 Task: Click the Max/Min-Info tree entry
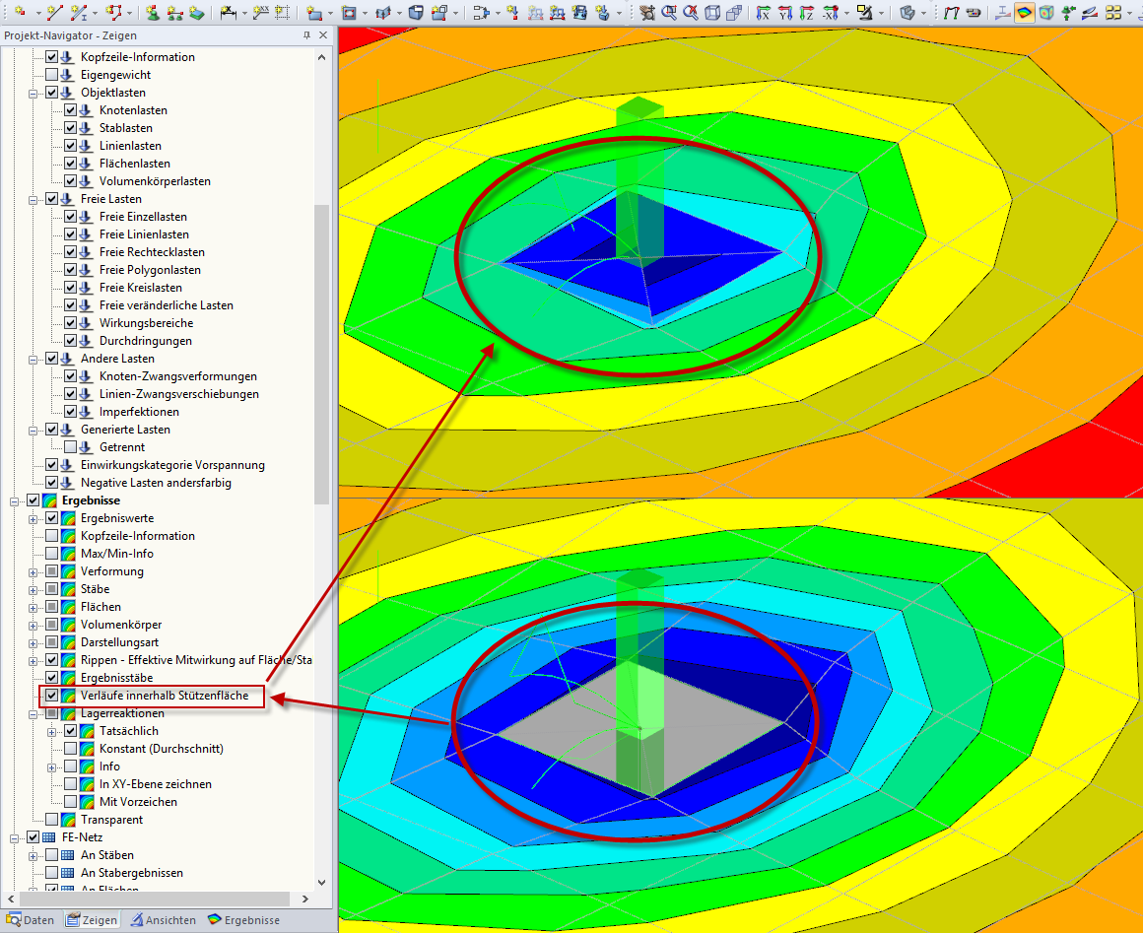116,554
